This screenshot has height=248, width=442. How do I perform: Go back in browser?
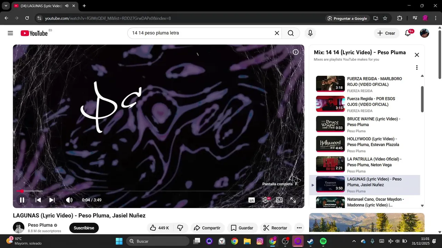pos(6,18)
